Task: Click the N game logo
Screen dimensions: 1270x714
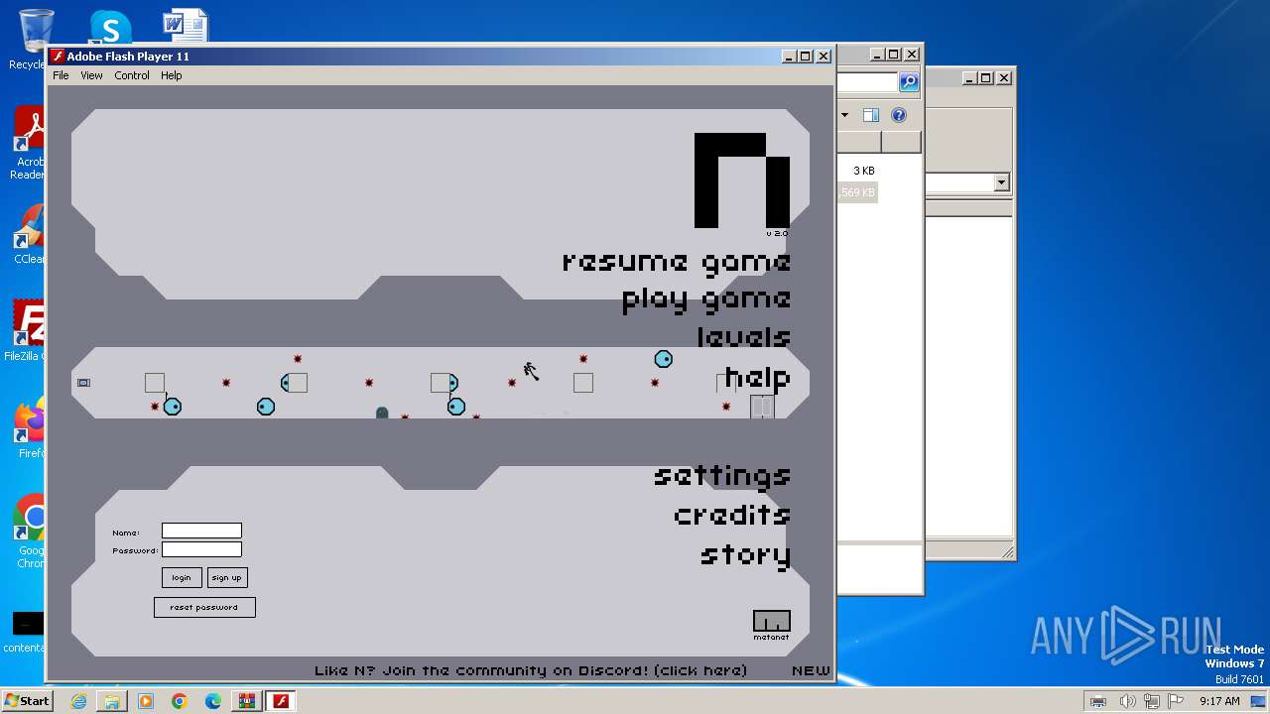Action: (x=742, y=180)
